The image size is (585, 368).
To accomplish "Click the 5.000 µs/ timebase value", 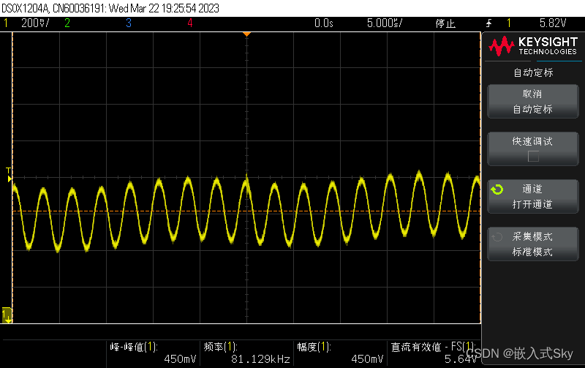I will 385,23.
